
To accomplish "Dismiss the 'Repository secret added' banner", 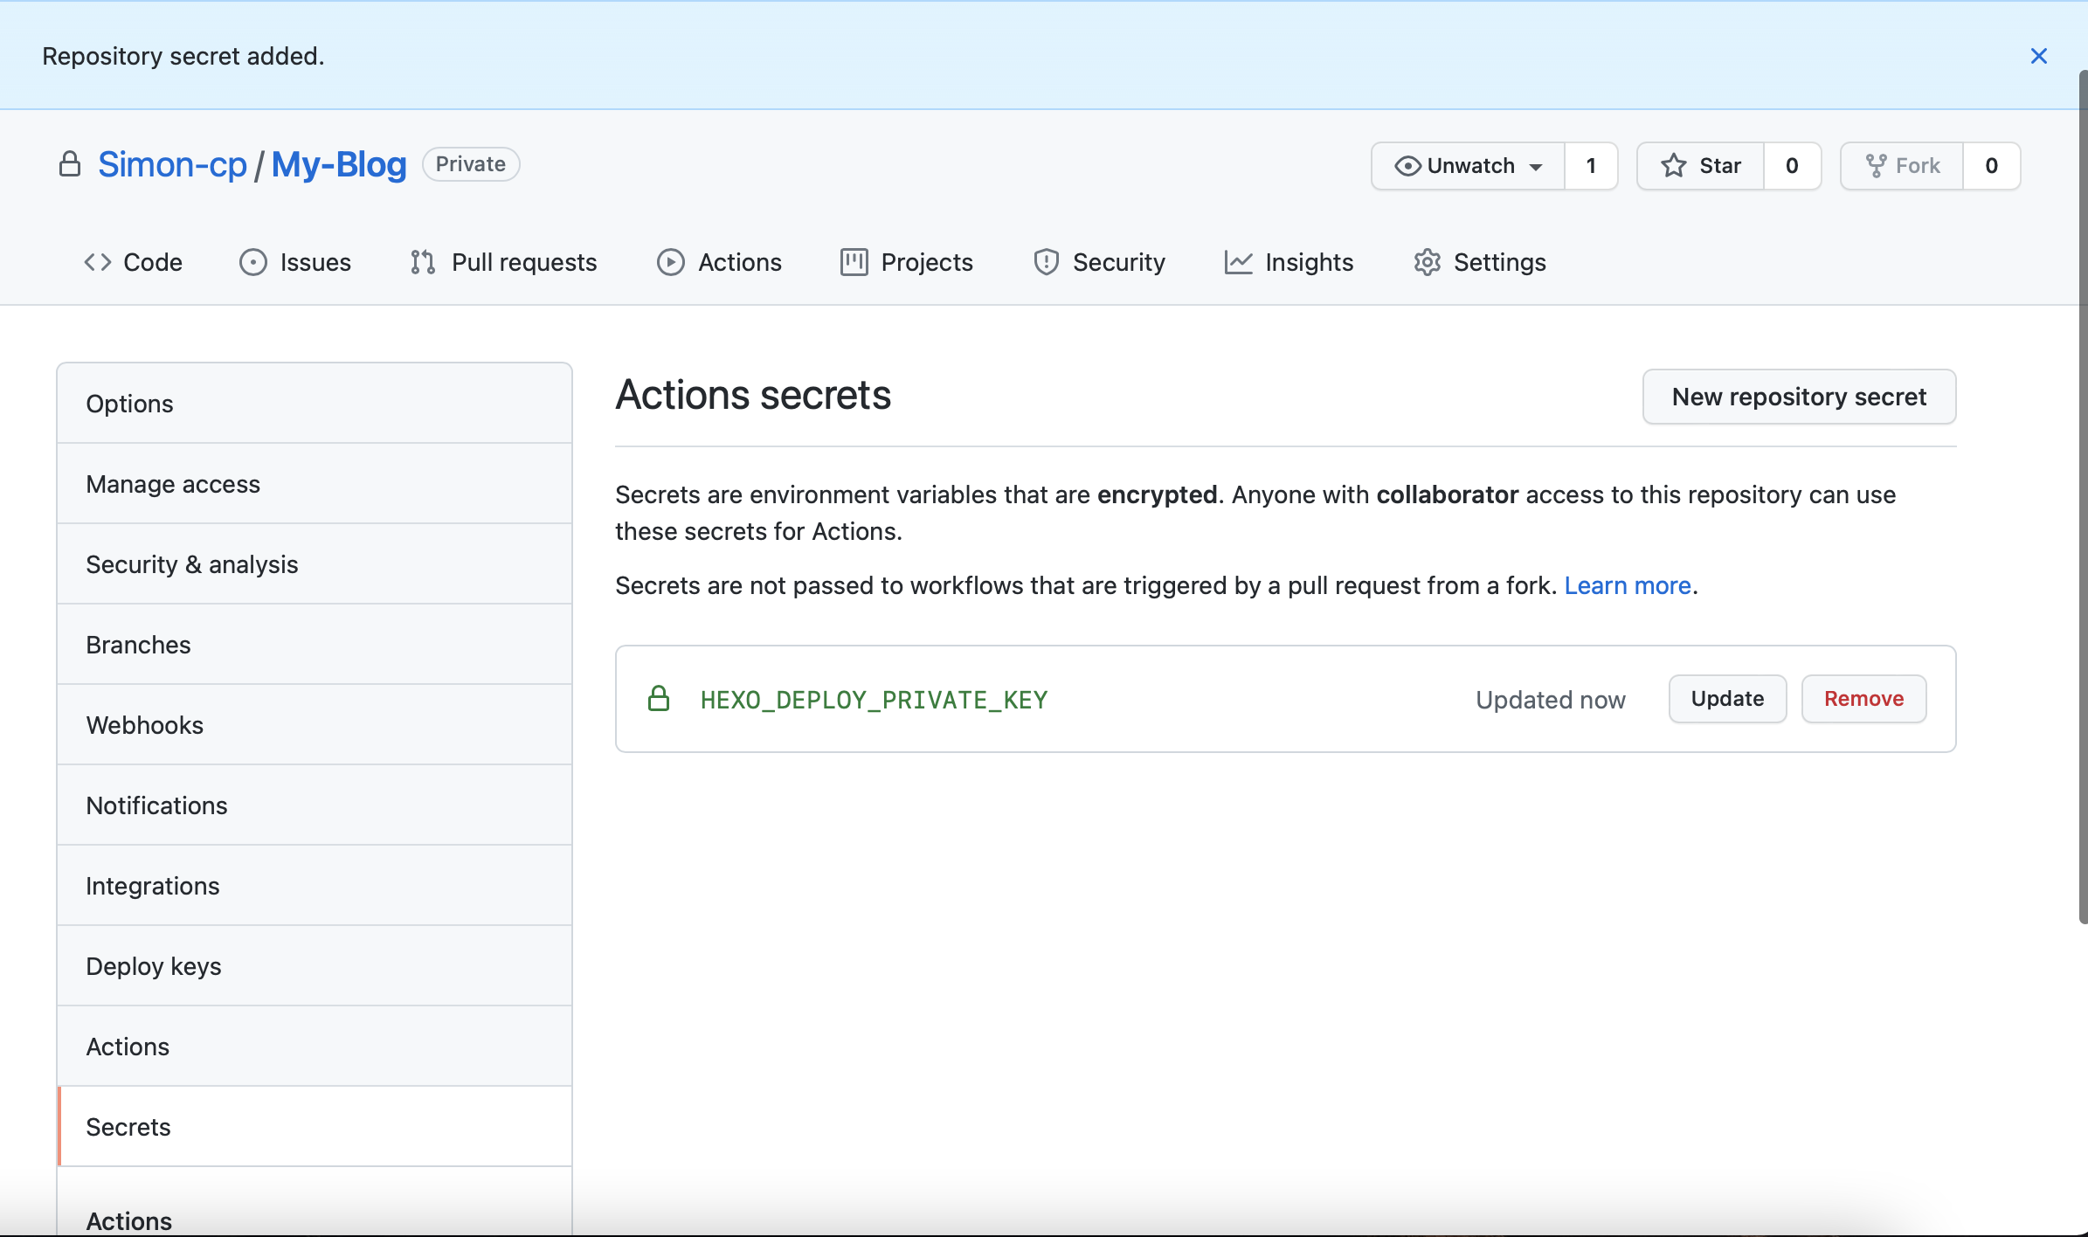I will 2038,56.
